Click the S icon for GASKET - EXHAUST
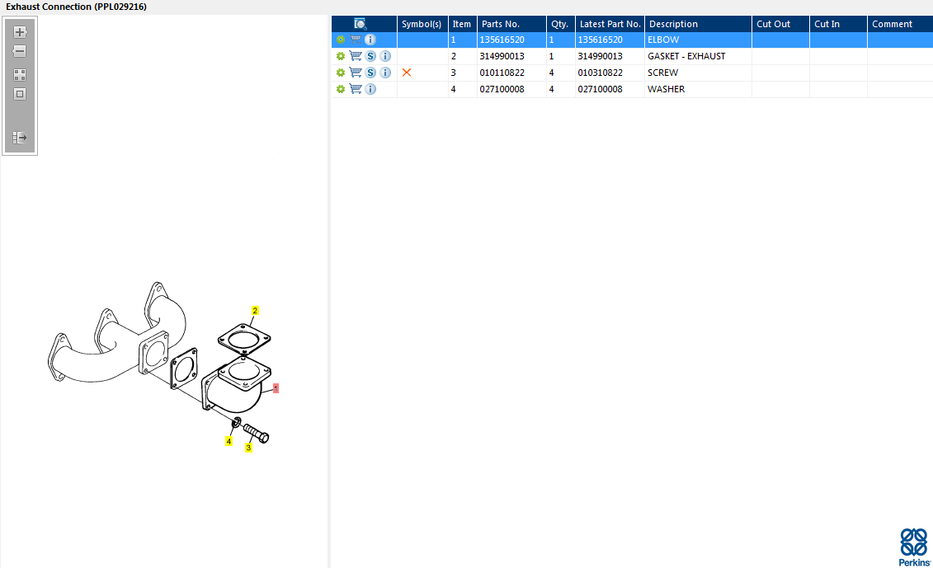The width and height of the screenshot is (933, 568). click(x=370, y=56)
